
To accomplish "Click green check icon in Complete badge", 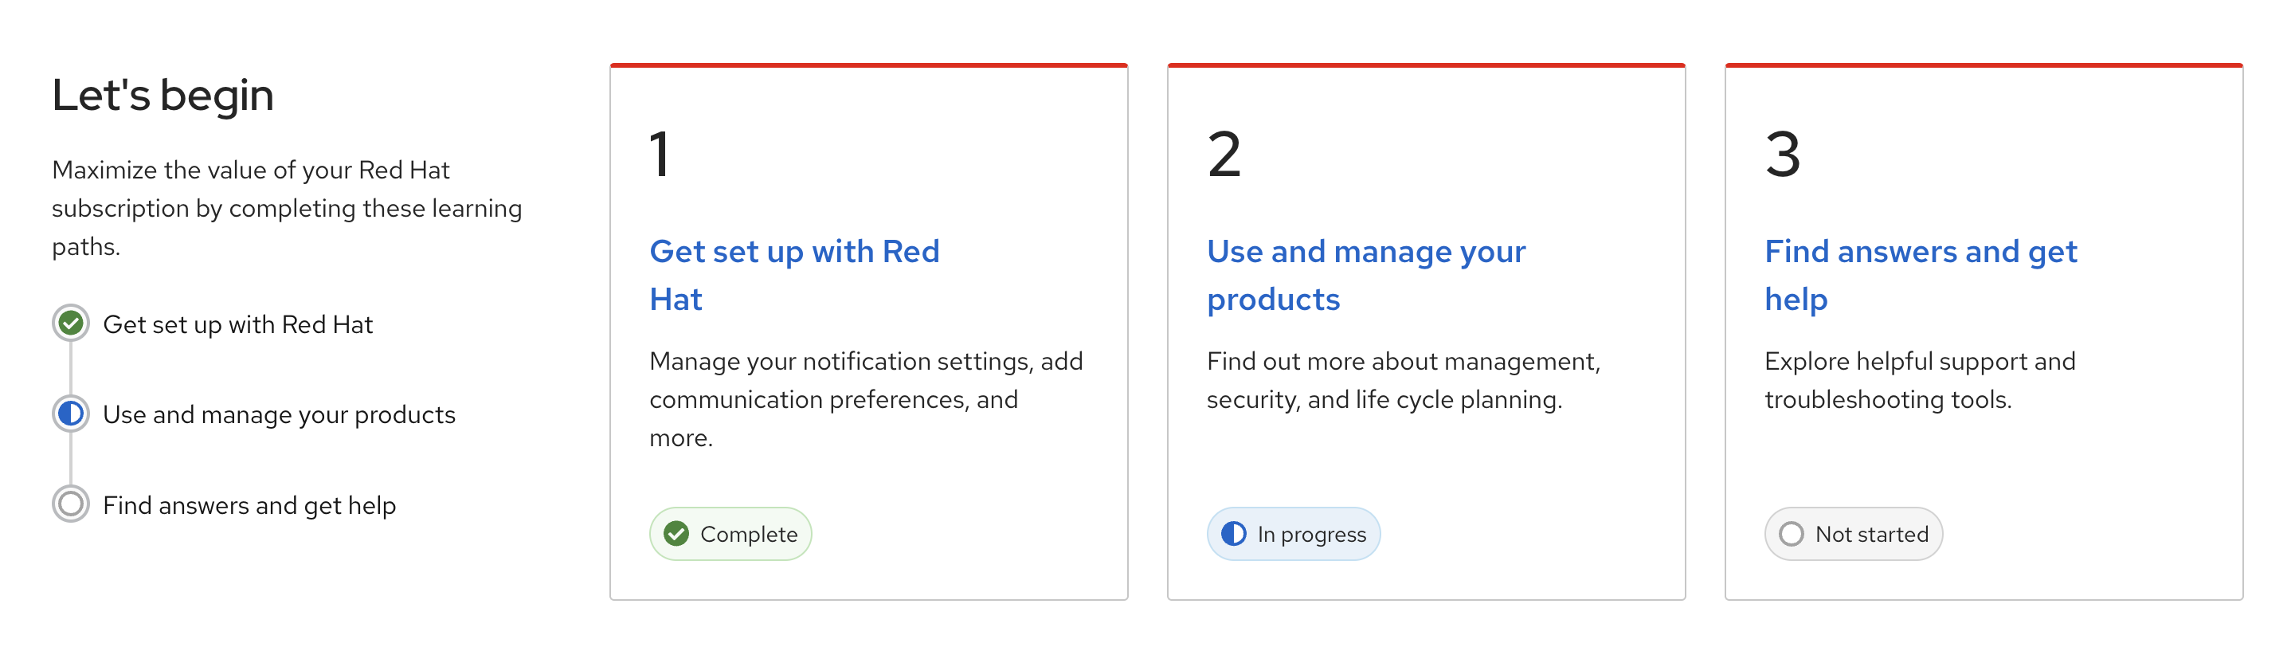I will pos(676,534).
